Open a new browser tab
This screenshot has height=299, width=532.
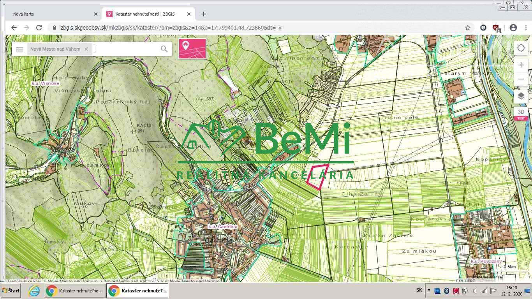[204, 14]
